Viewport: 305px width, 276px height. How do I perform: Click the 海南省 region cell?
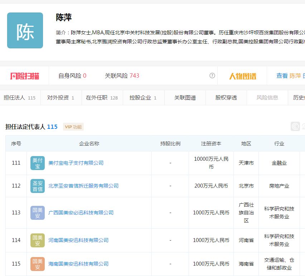(x=246, y=264)
